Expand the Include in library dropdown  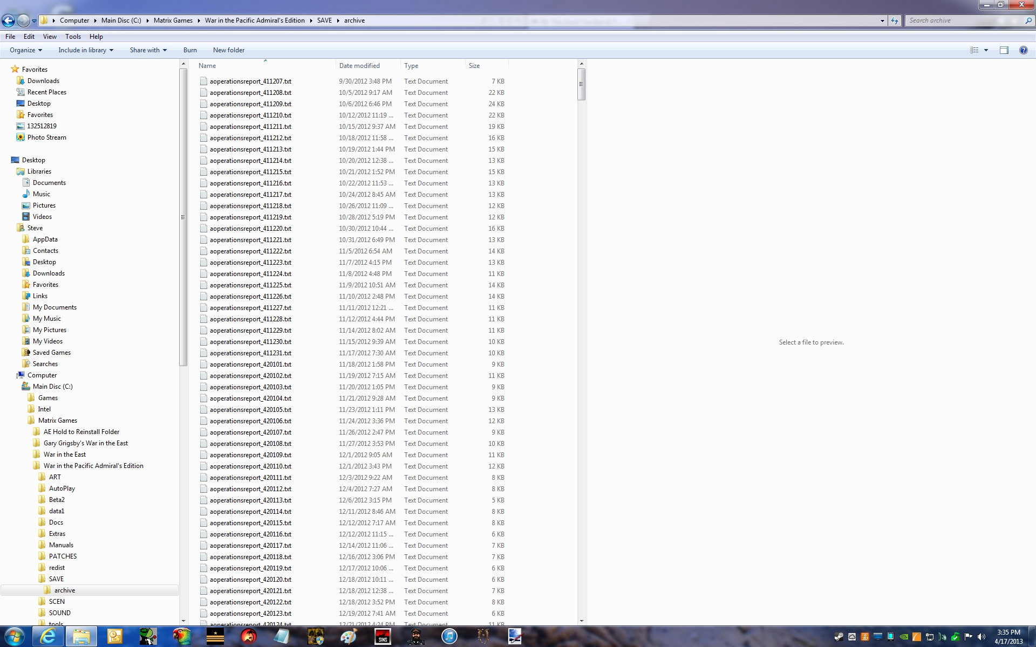tap(86, 50)
